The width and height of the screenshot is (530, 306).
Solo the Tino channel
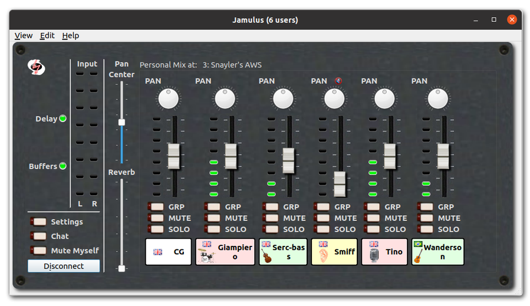pos(372,229)
